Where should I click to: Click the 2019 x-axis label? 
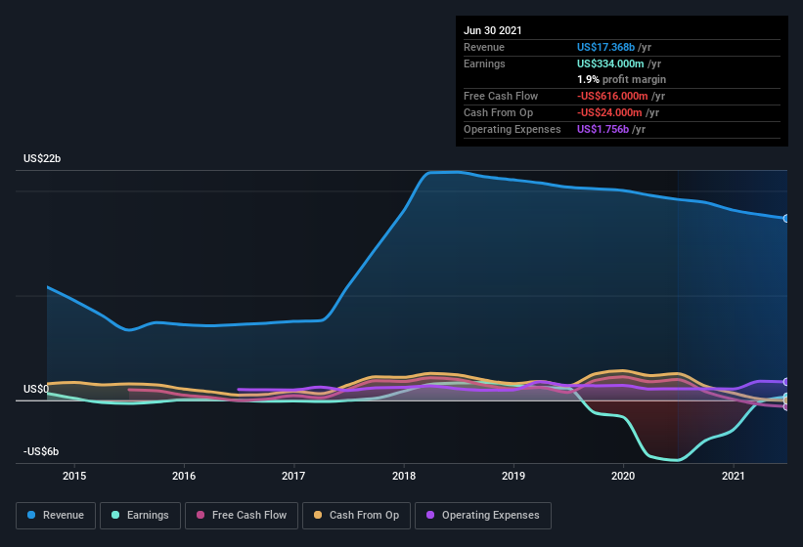coord(513,476)
